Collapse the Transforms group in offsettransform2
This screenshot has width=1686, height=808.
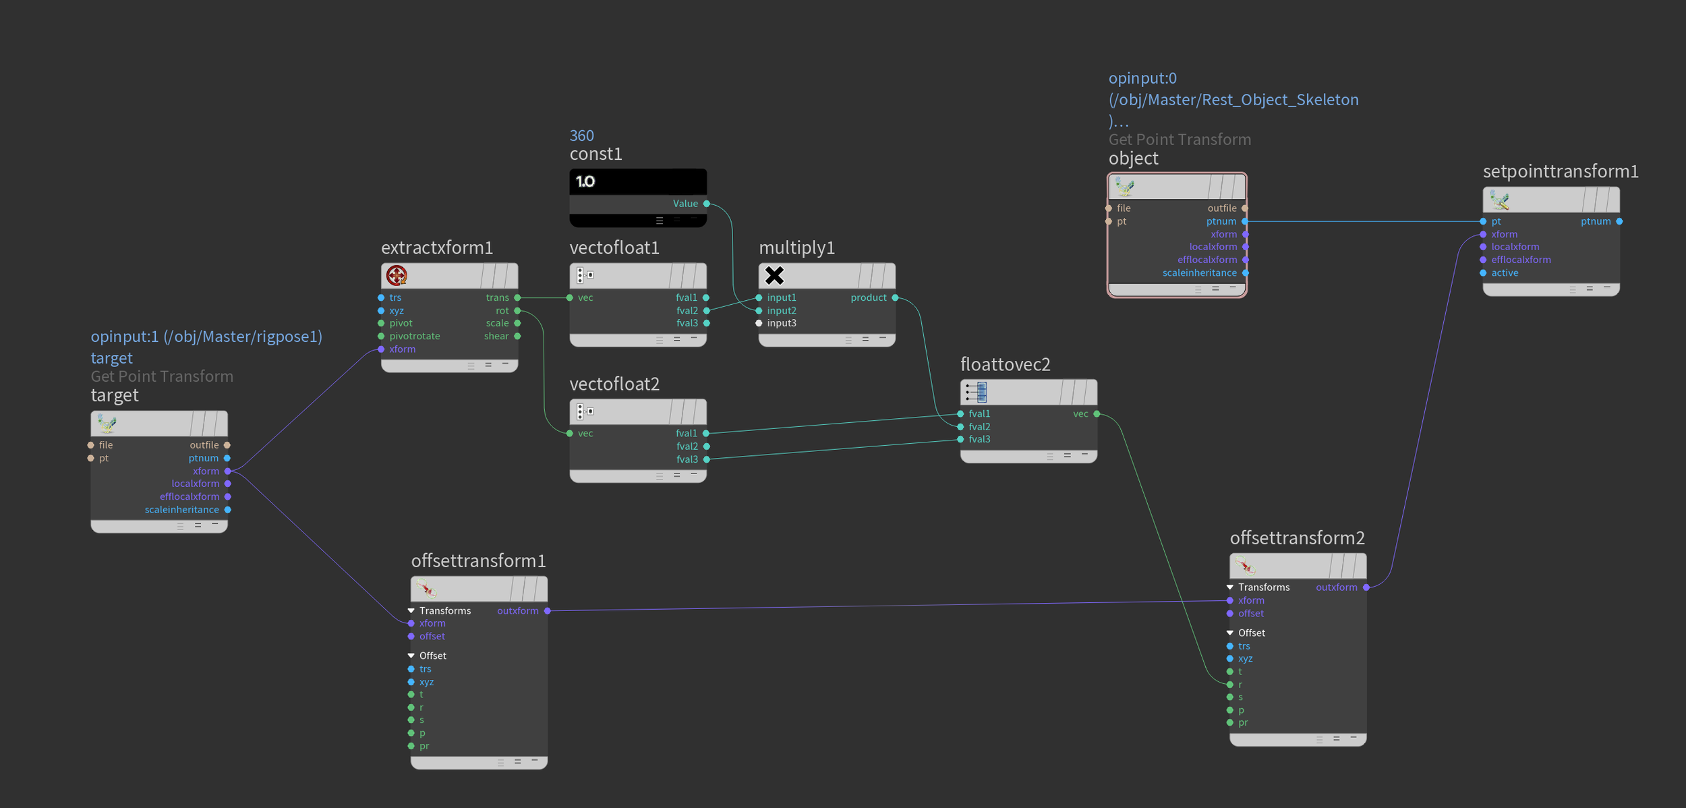tap(1230, 587)
